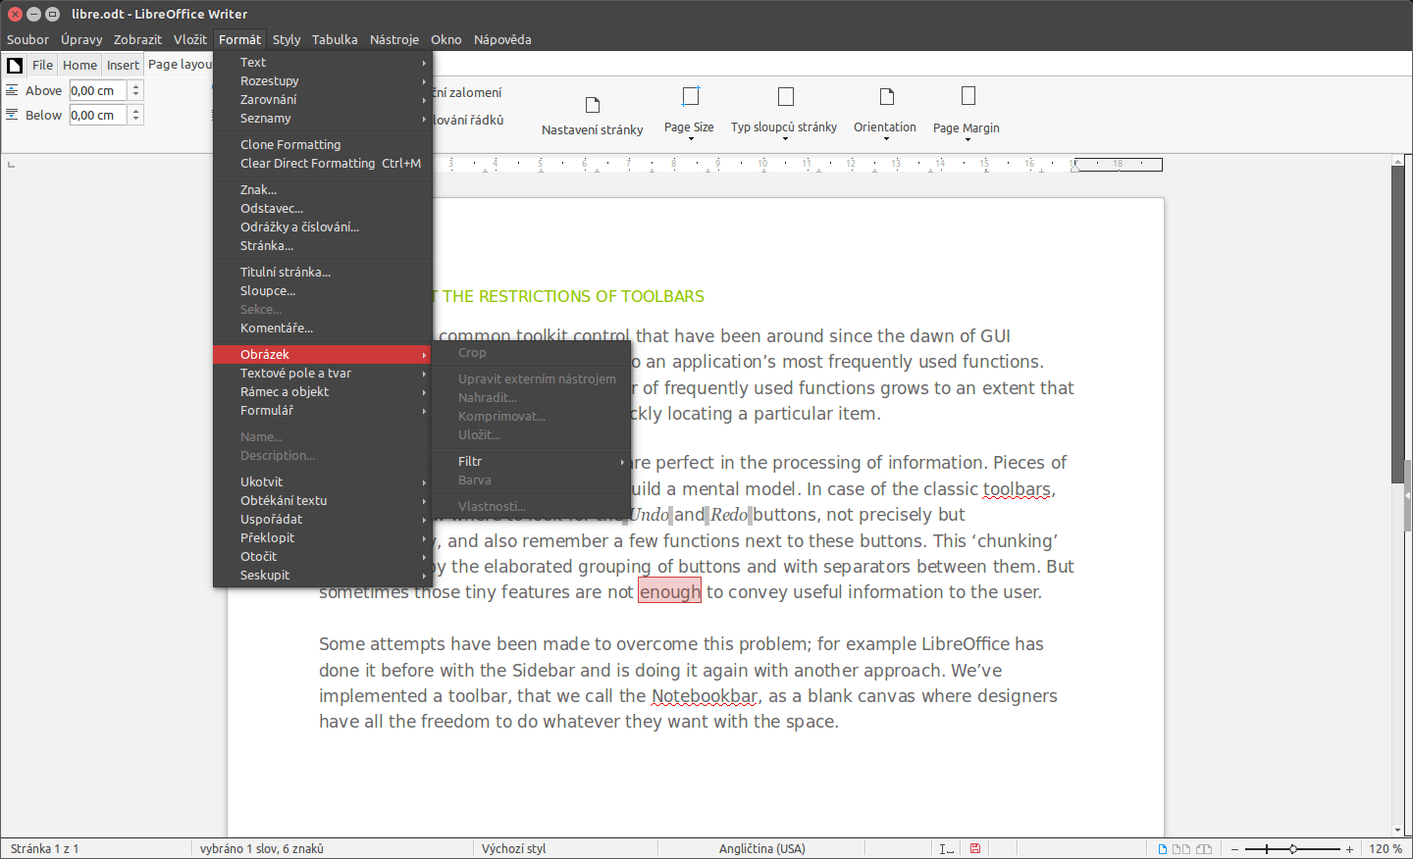Screen dimensions: 1413x859
Task: Open the Úpravy menu
Action: click(81, 40)
